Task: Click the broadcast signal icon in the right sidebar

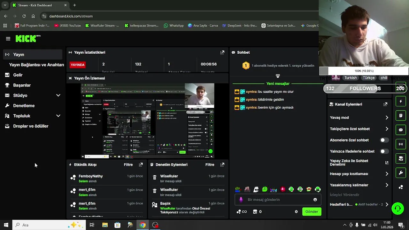Action: coord(401,144)
